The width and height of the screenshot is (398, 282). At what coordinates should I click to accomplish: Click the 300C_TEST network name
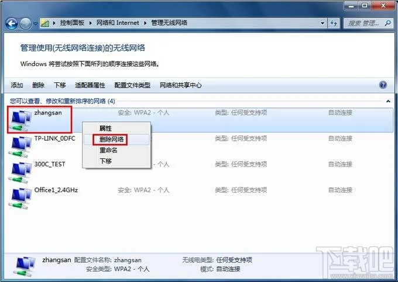[50, 164]
